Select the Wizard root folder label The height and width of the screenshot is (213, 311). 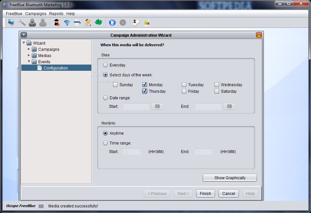click(39, 43)
